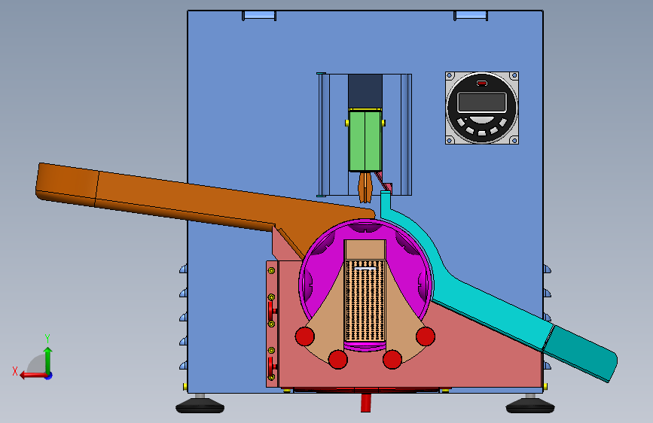The image size is (653, 423).
Task: Click the top-left hinge on the blue panel
Action: 259,16
